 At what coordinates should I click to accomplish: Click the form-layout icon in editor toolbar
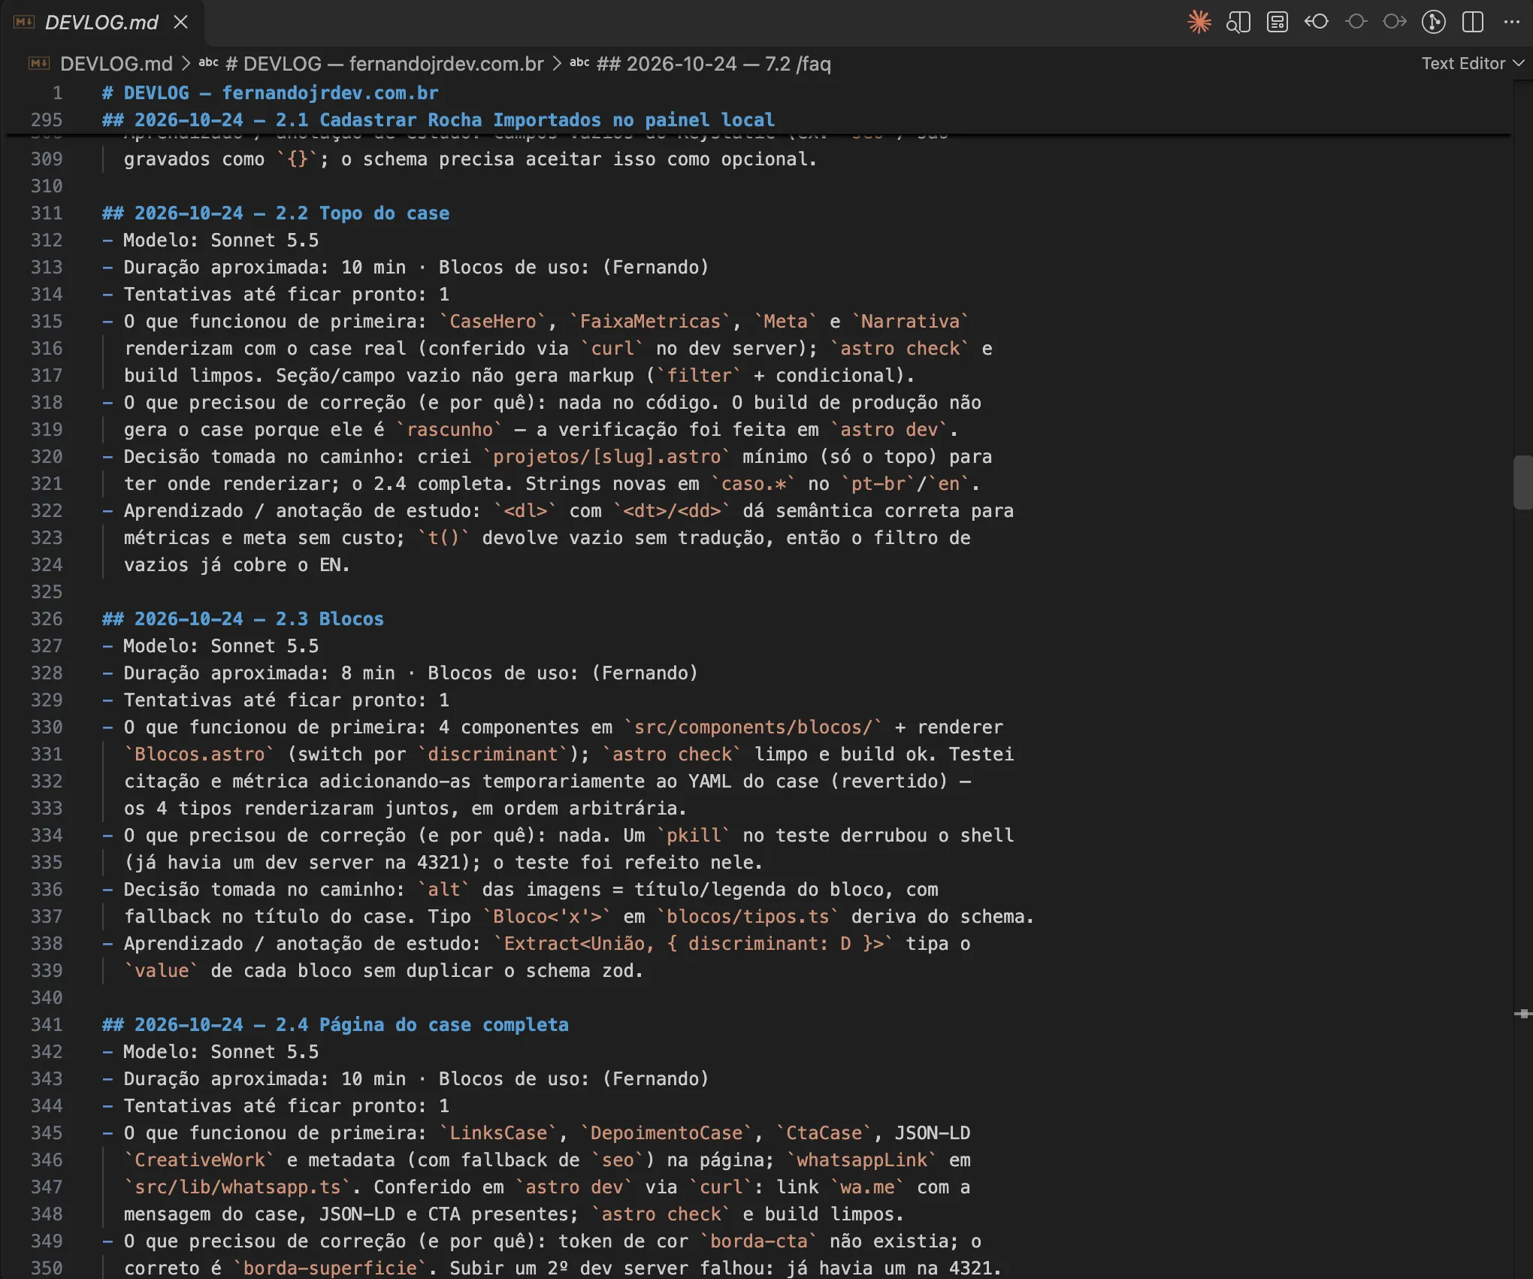click(x=1277, y=22)
